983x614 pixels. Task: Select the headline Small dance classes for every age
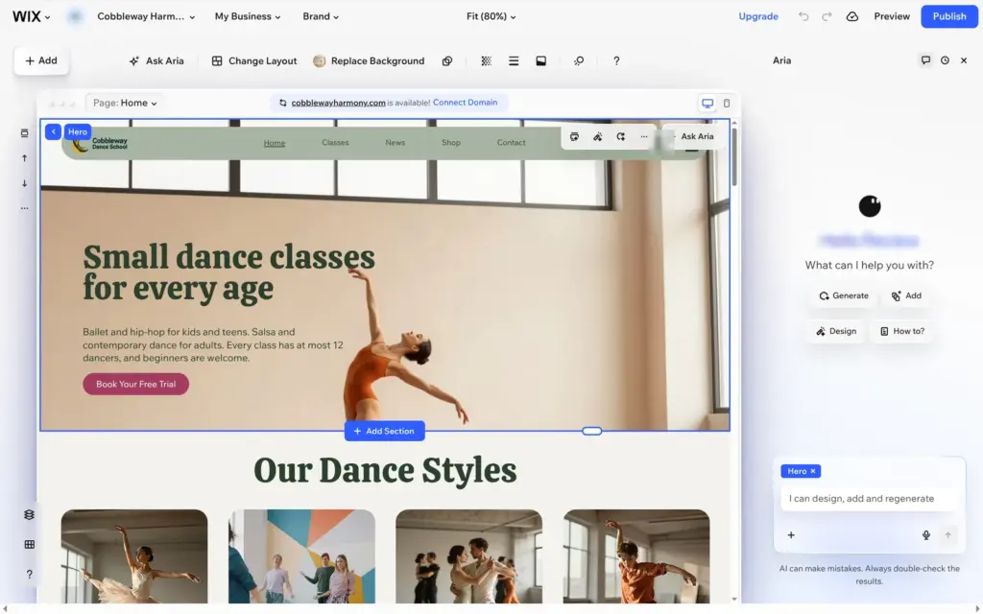(x=228, y=272)
